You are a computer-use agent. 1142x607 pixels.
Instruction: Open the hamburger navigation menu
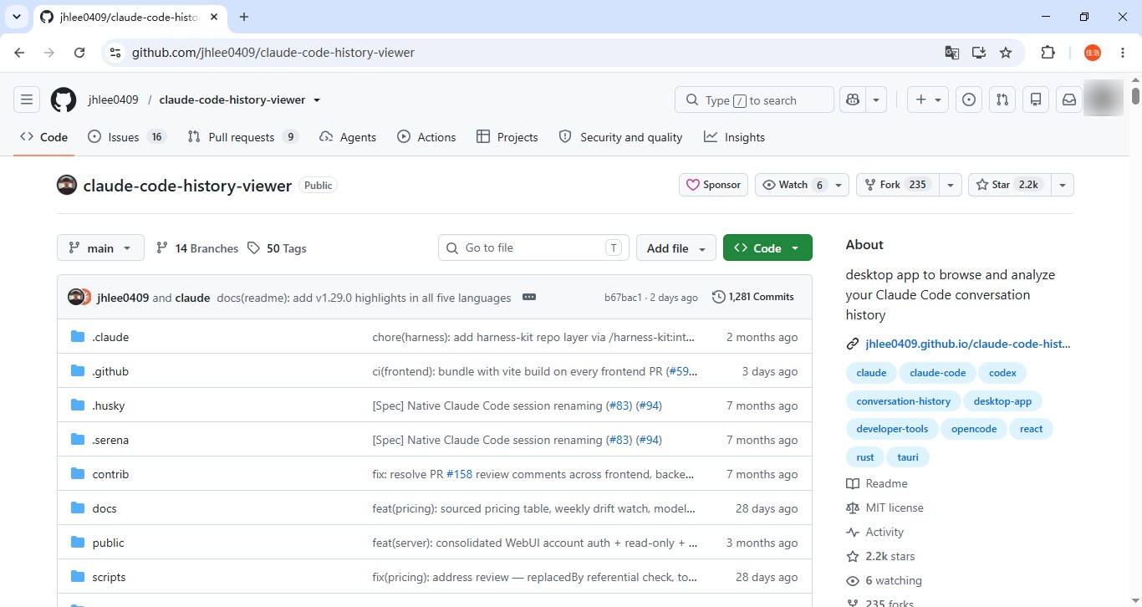pos(27,100)
